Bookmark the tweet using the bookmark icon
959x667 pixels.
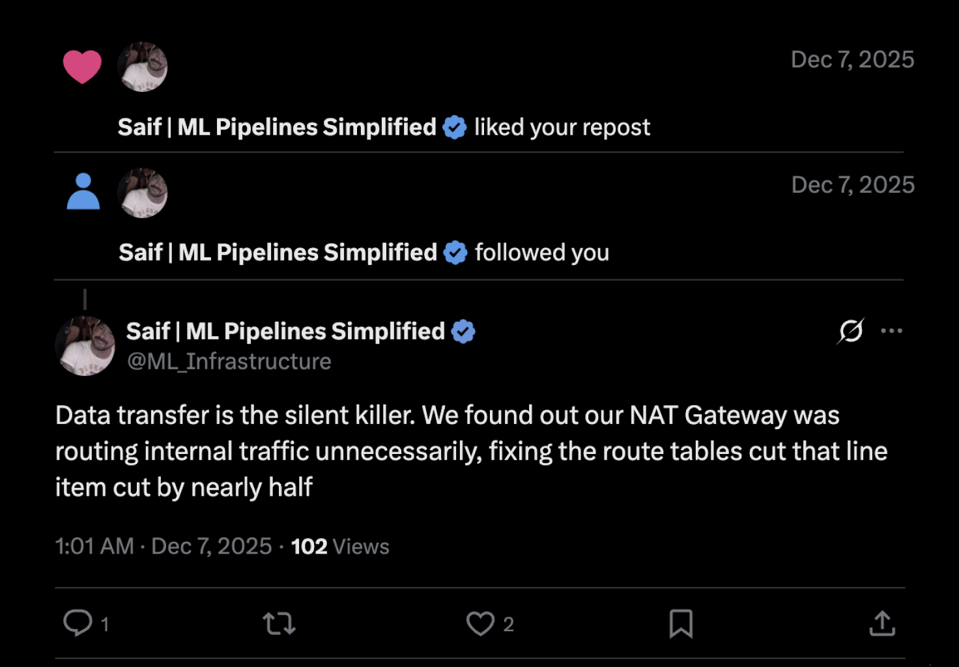coord(680,623)
